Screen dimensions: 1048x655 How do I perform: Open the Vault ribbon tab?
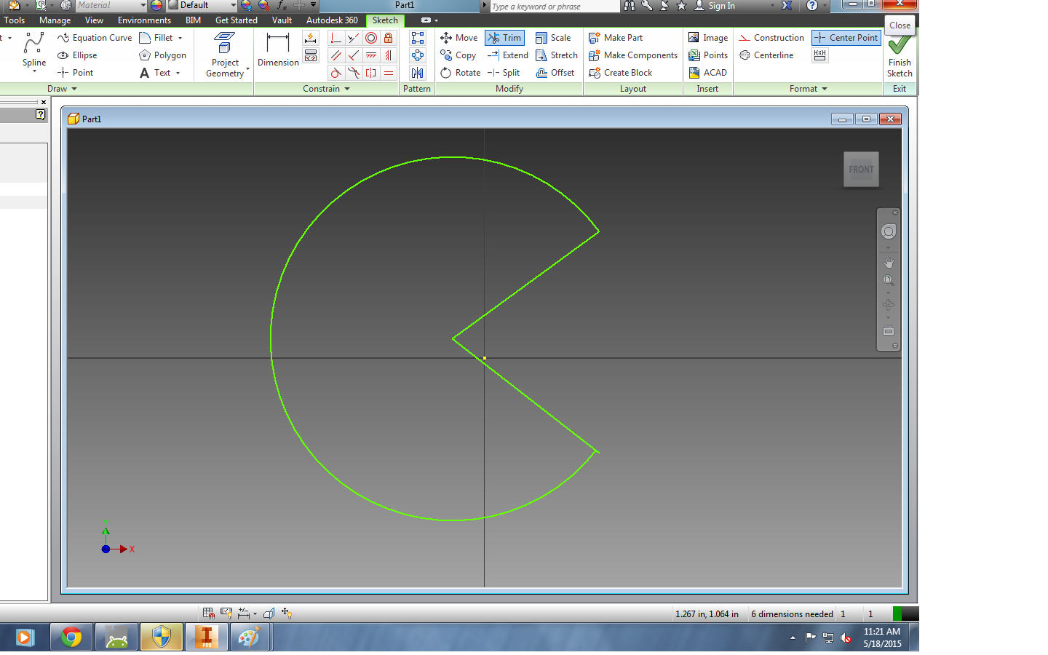click(x=282, y=20)
